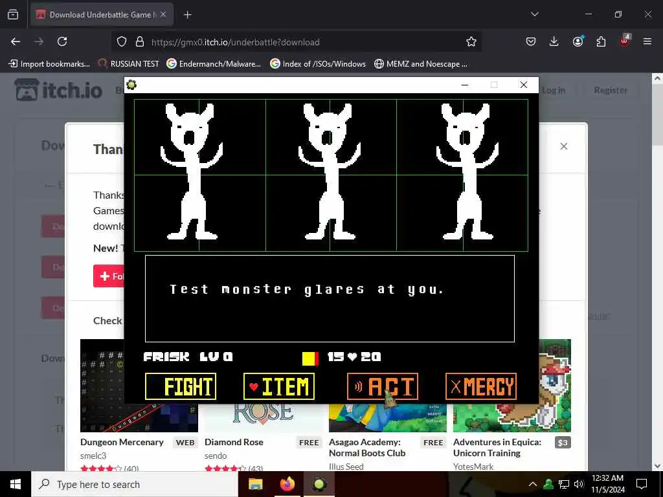Close the itch.io thanks dialog
The image size is (663, 497).
[x=564, y=146]
